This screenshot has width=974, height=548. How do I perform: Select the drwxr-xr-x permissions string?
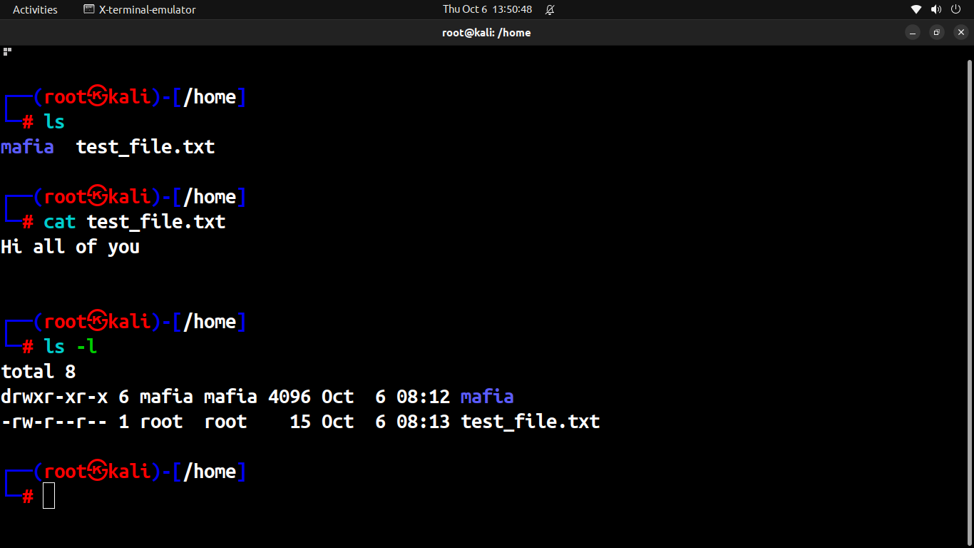(x=53, y=396)
